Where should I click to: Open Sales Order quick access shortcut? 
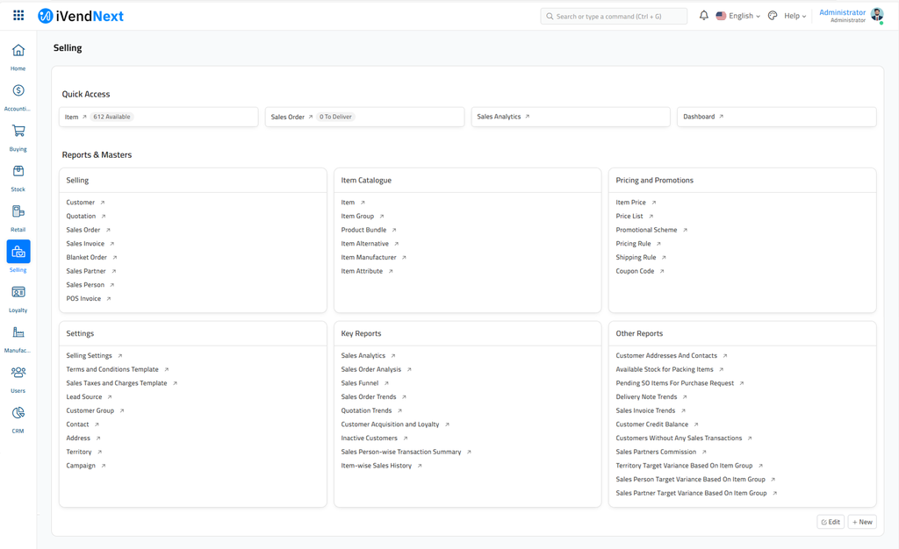pos(288,117)
